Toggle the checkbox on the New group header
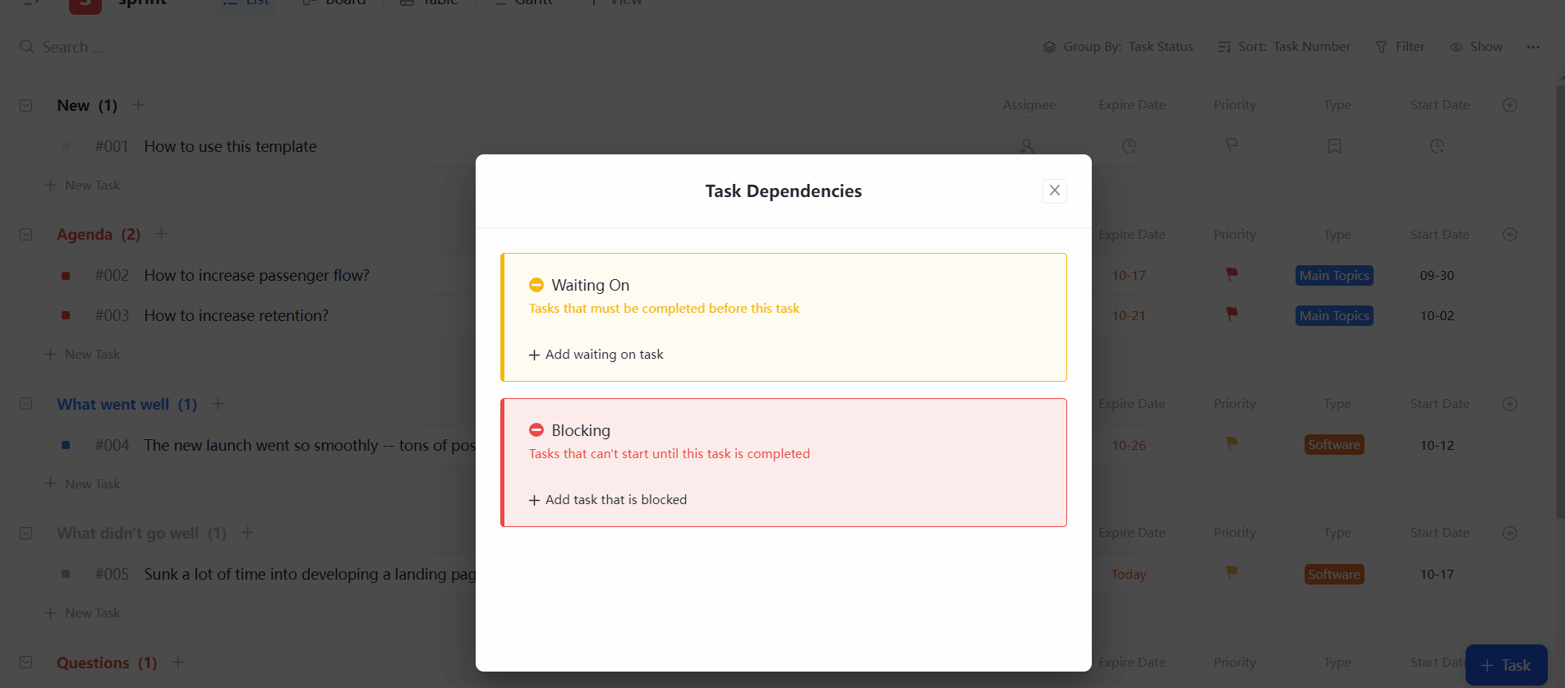 (x=25, y=105)
